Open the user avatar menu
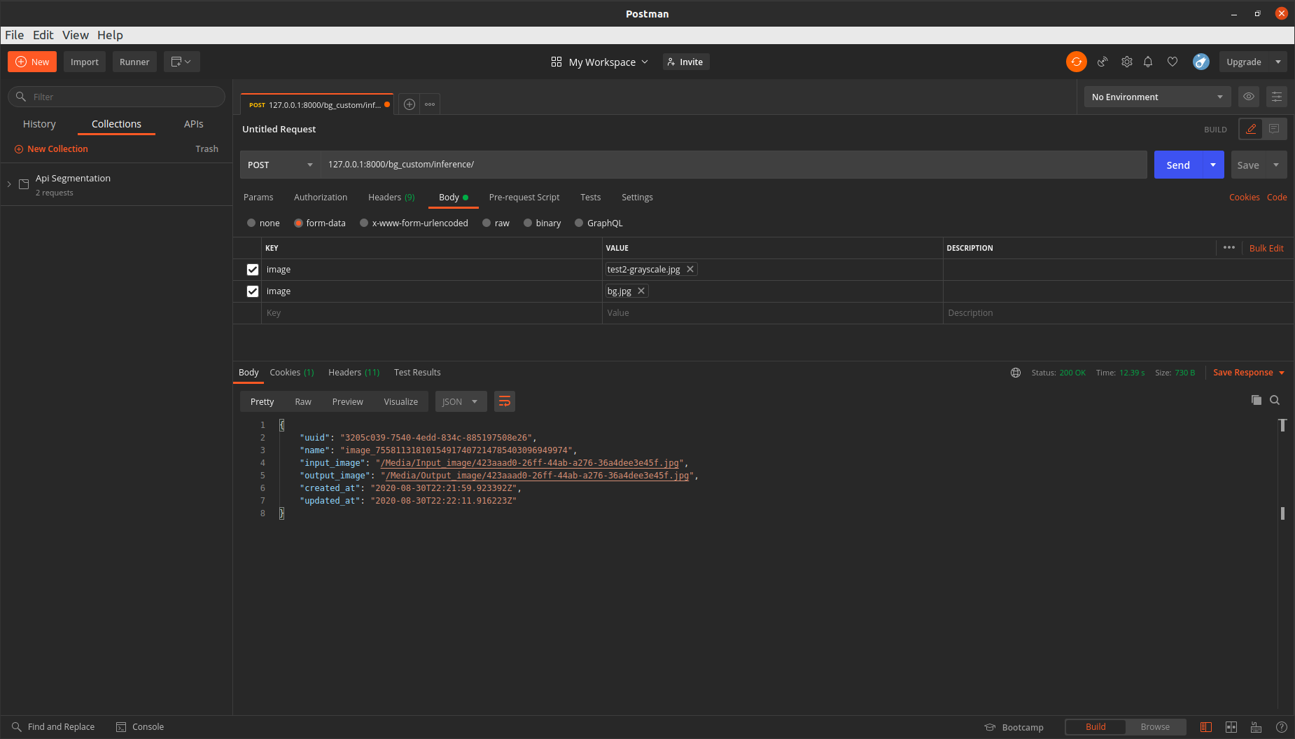Viewport: 1295px width, 739px height. [1201, 62]
